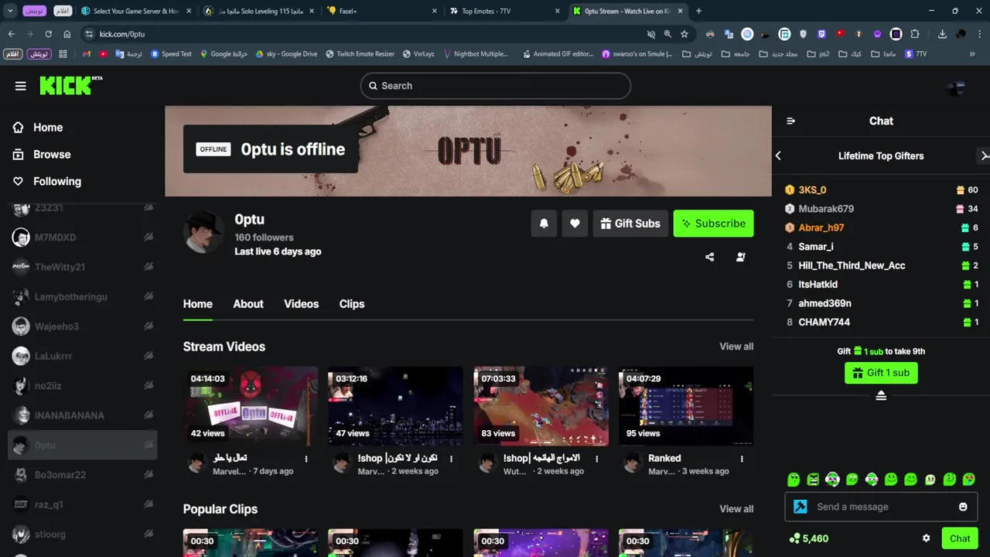Toggle notification bell for Optu

544,224
